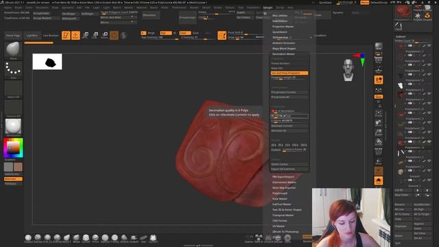Open the Zplugin menu
The width and height of the screenshot is (439, 247).
[x=268, y=8]
